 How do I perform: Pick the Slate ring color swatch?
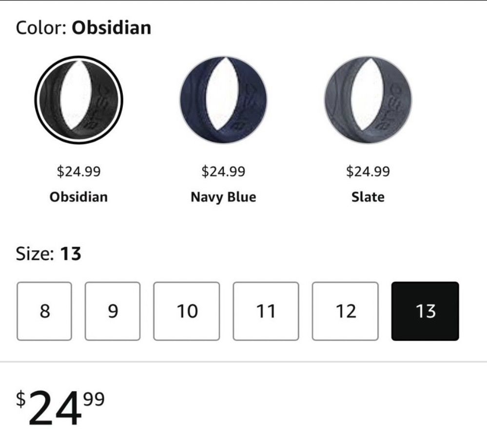click(368, 100)
